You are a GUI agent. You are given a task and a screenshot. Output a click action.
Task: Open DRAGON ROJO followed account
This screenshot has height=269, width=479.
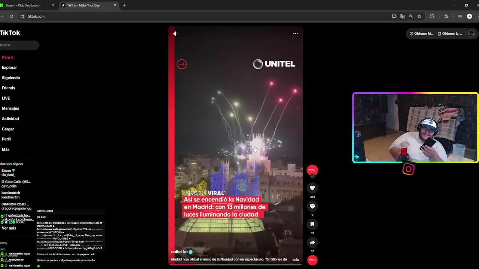click(x=16, y=206)
